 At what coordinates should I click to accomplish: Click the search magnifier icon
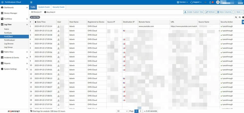(x=236, y=17)
